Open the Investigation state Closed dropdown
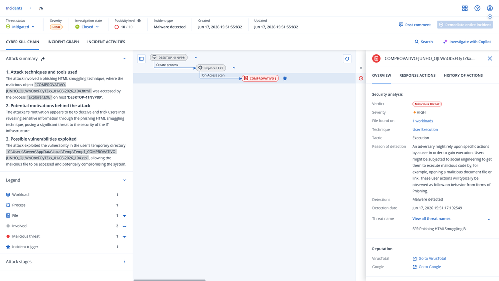Image resolution: width=499 pixels, height=281 pixels. click(x=87, y=27)
